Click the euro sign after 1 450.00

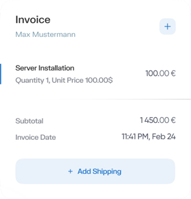(173, 120)
